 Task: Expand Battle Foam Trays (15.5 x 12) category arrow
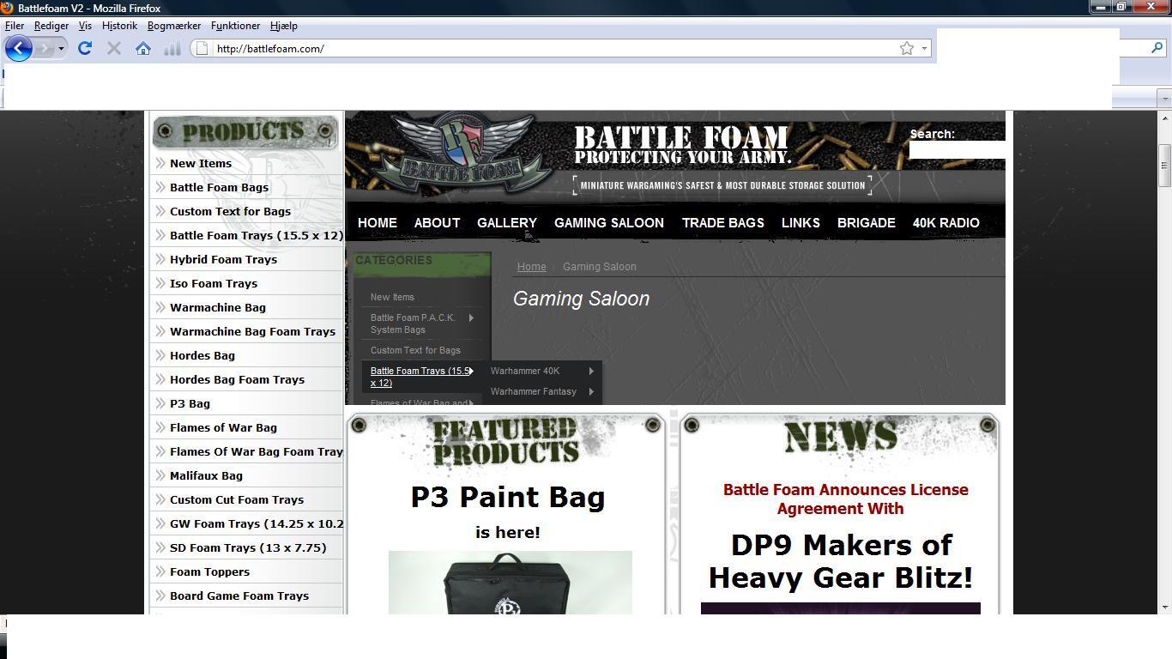pos(471,371)
